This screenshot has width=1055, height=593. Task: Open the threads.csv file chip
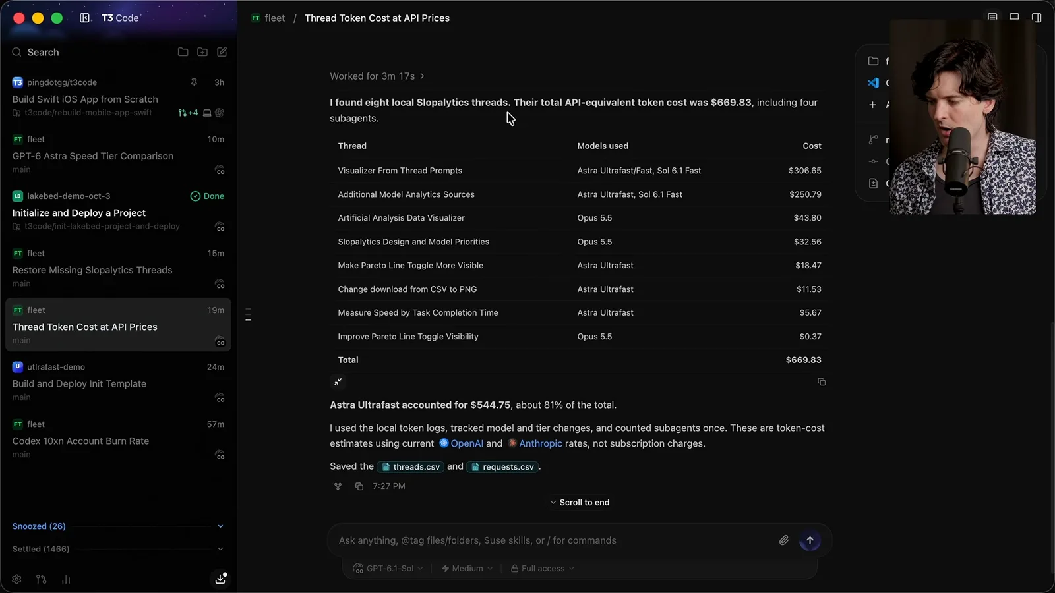410,466
